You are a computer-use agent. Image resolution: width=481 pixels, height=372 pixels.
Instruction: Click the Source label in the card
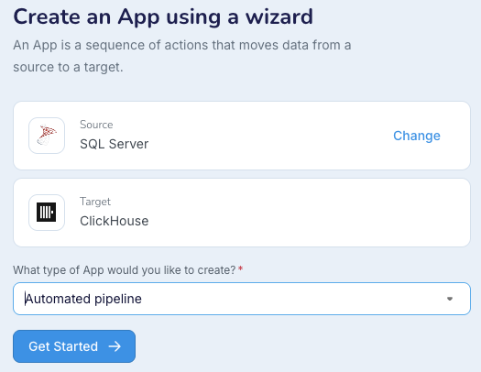[x=96, y=125]
